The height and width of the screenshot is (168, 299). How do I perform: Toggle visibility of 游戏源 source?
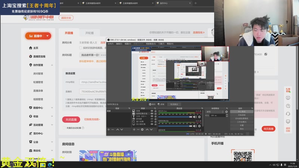click(x=152, y=119)
